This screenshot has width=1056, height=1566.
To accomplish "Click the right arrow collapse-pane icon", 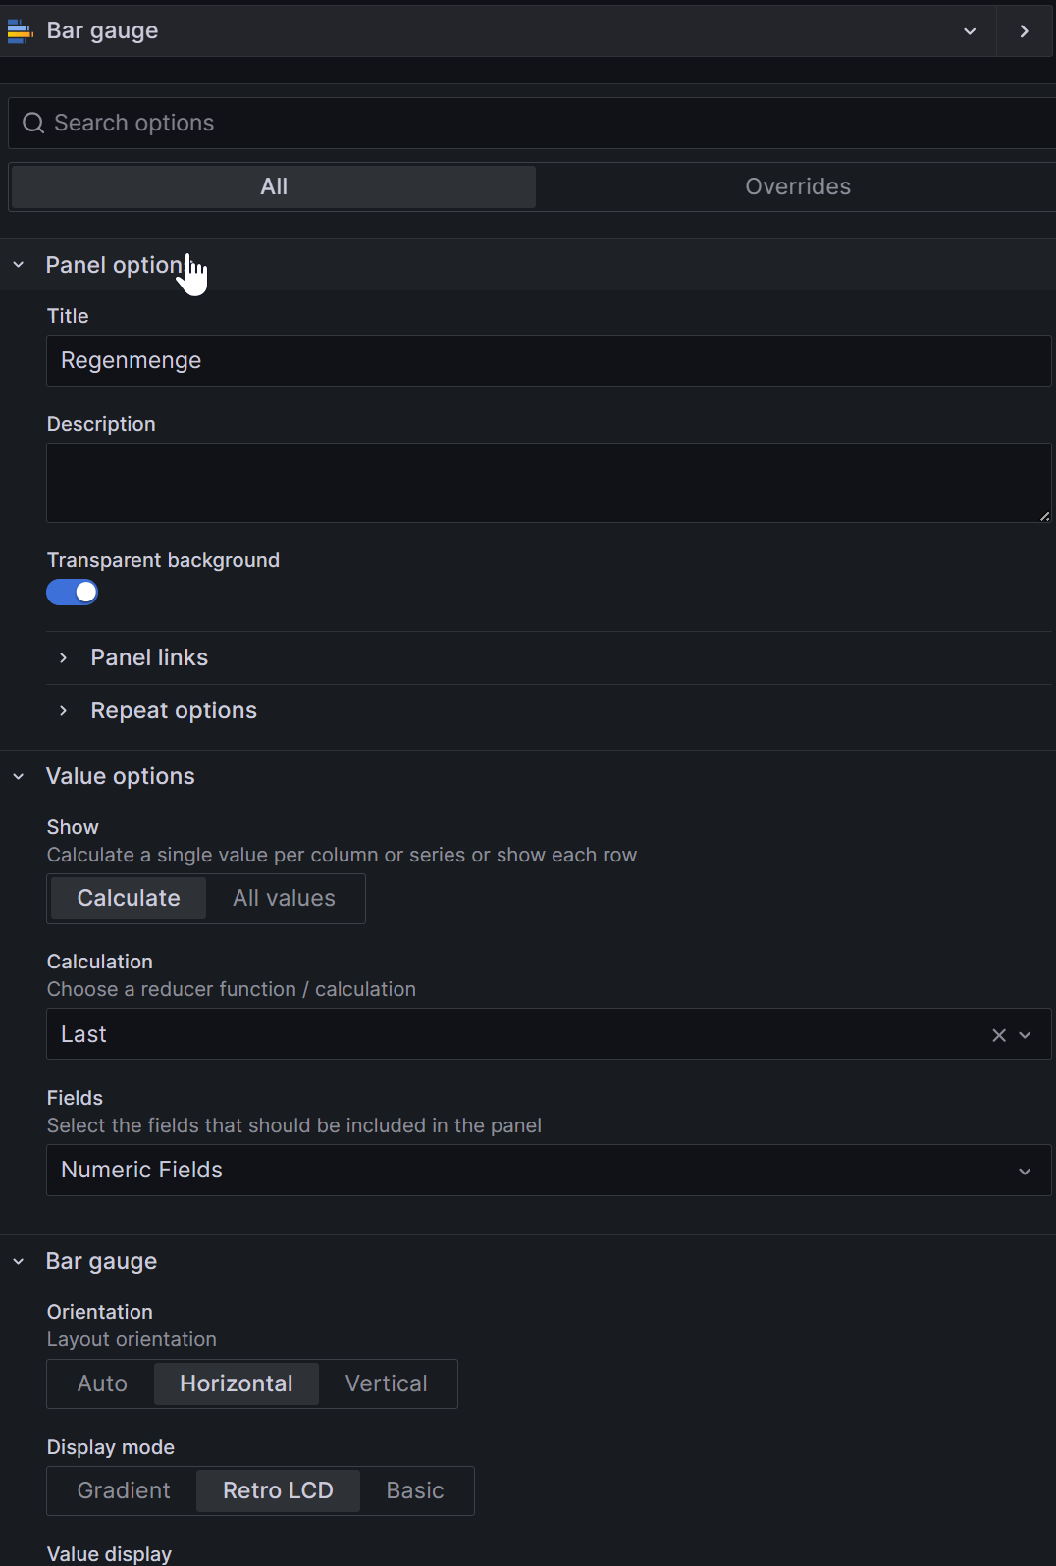I will (1025, 31).
